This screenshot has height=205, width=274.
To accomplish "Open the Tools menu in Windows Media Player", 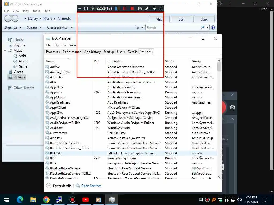I will point(36,11).
